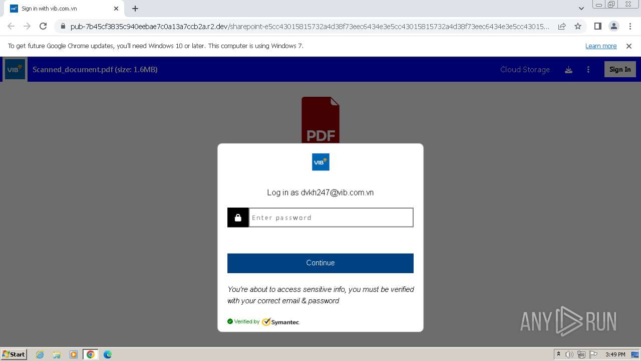Open the Chrome three-dot menu

click(x=629, y=26)
